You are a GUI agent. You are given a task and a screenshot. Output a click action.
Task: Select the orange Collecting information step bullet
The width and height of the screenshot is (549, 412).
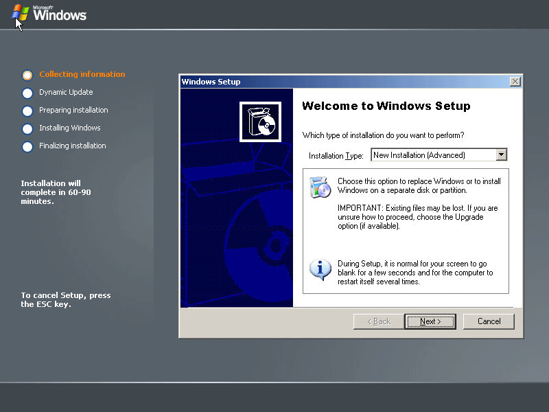[x=27, y=75]
